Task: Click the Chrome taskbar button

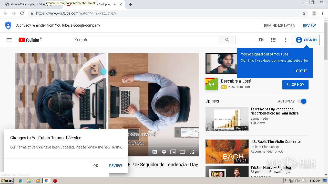Action: [x=46, y=181]
